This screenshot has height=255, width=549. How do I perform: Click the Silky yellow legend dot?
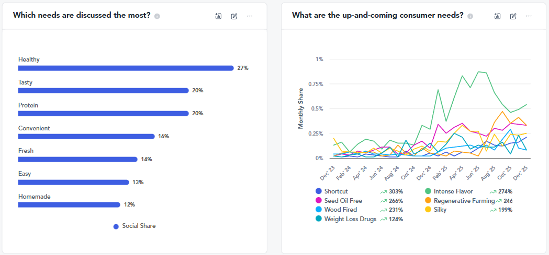428,210
